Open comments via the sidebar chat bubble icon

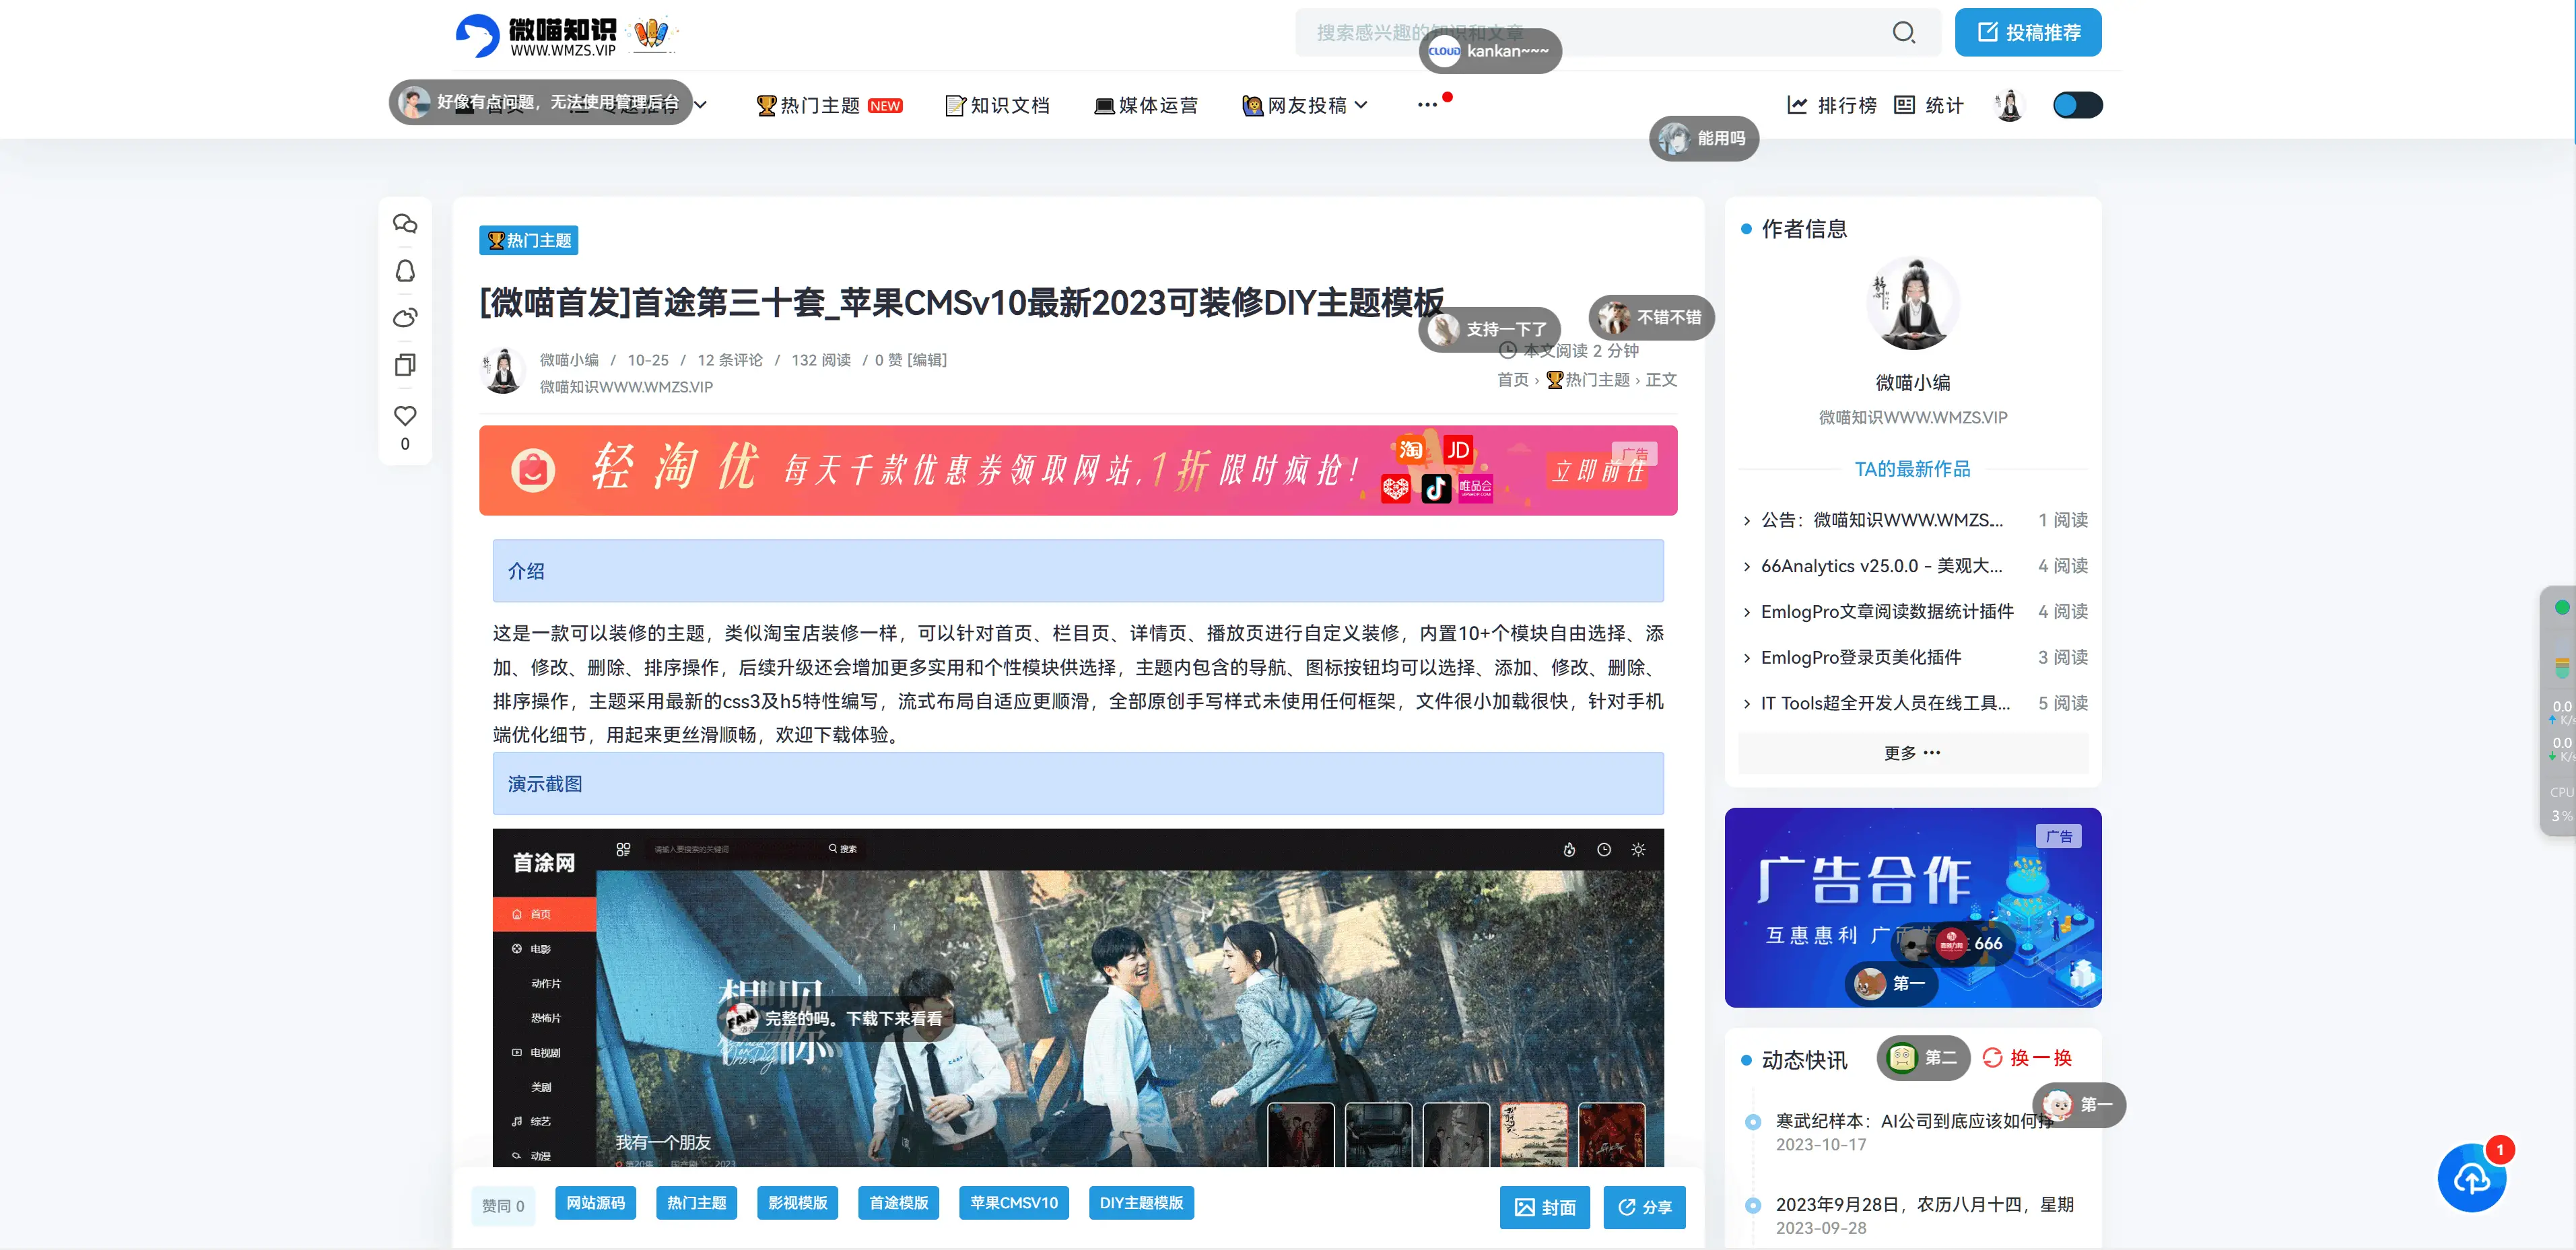point(405,224)
